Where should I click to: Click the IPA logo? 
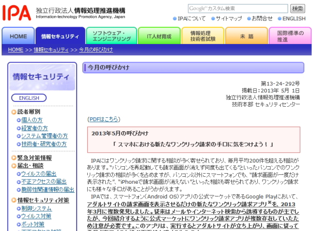point(17,12)
